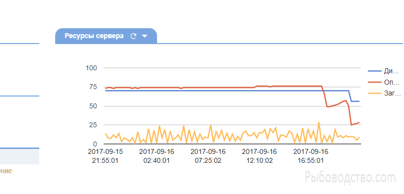Click the refresh icon next to Ресурсы сервера
The width and height of the screenshot is (404, 194).
click(x=133, y=36)
